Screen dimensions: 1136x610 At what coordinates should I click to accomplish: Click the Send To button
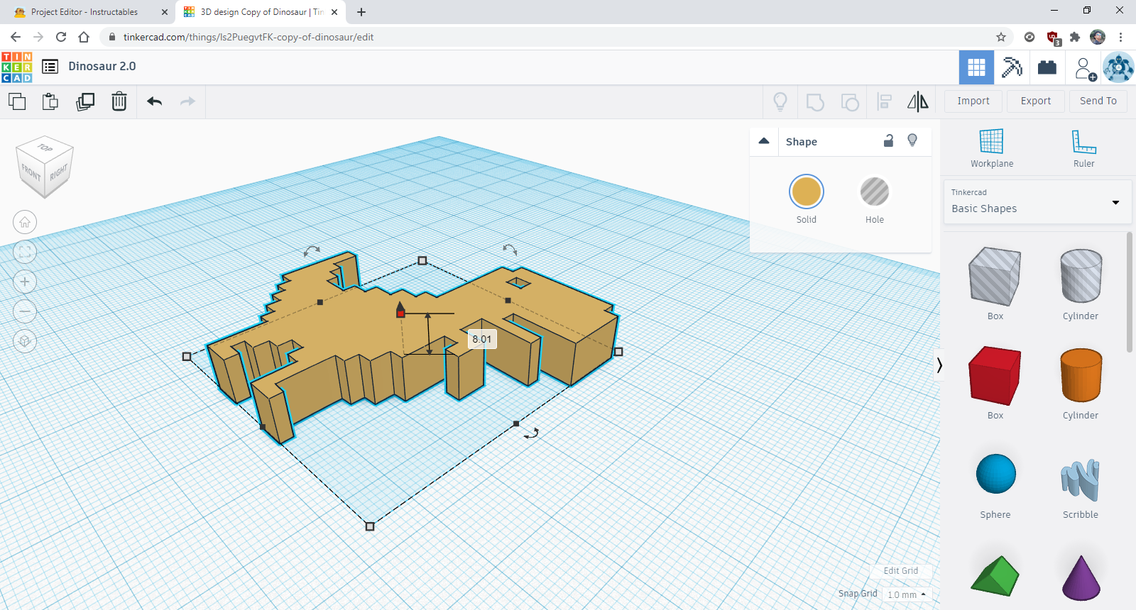pos(1098,101)
